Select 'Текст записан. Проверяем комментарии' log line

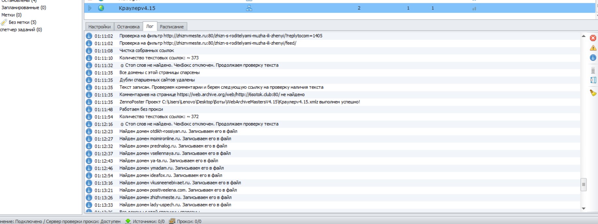click(x=221, y=87)
